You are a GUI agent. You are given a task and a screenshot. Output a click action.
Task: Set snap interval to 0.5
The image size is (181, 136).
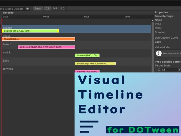[x=55, y=8]
